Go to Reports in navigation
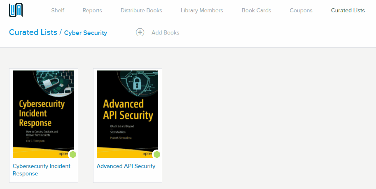 point(92,11)
